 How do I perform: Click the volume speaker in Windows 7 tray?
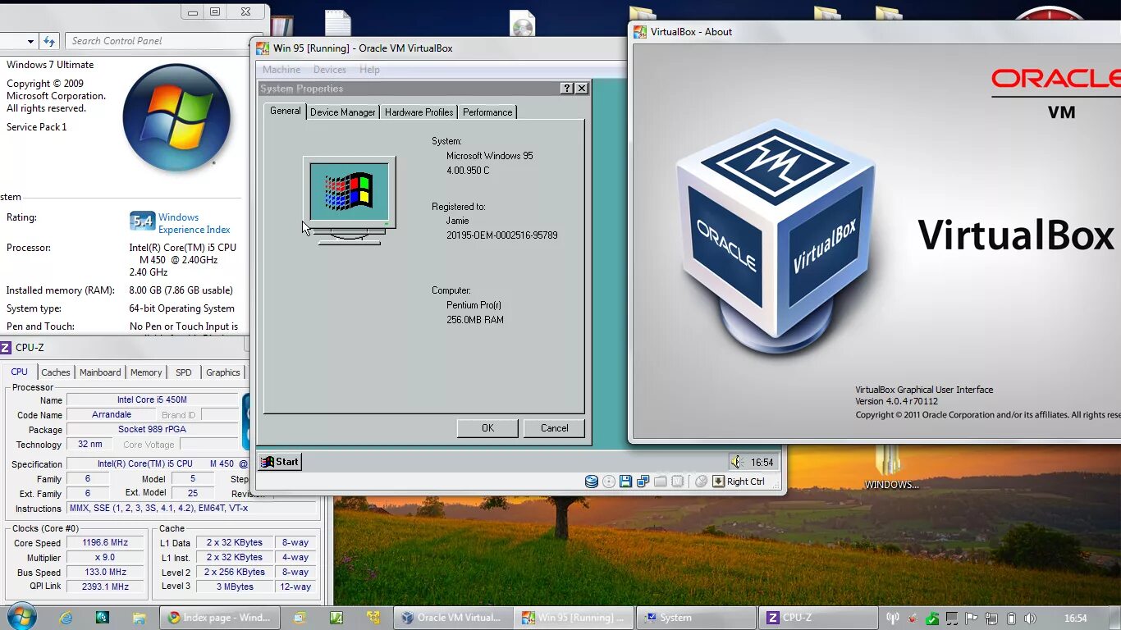tap(1031, 619)
